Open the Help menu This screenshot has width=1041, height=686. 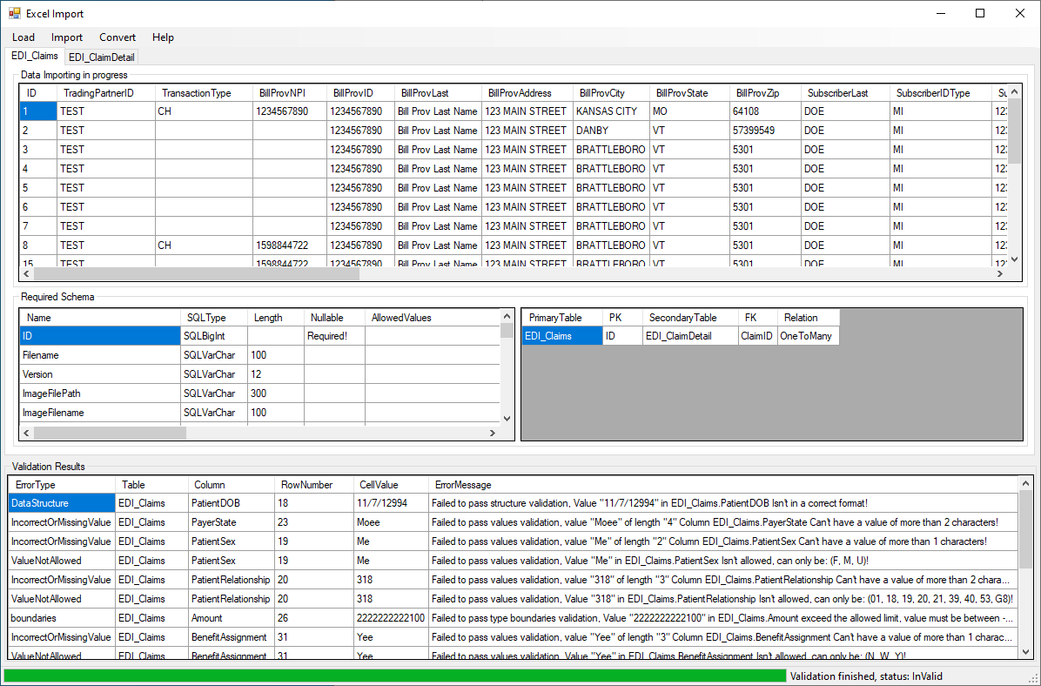163,37
